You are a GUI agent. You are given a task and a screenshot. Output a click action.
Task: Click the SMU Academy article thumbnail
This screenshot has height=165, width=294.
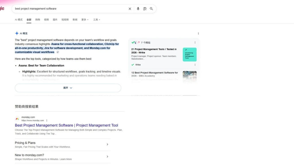189,77
